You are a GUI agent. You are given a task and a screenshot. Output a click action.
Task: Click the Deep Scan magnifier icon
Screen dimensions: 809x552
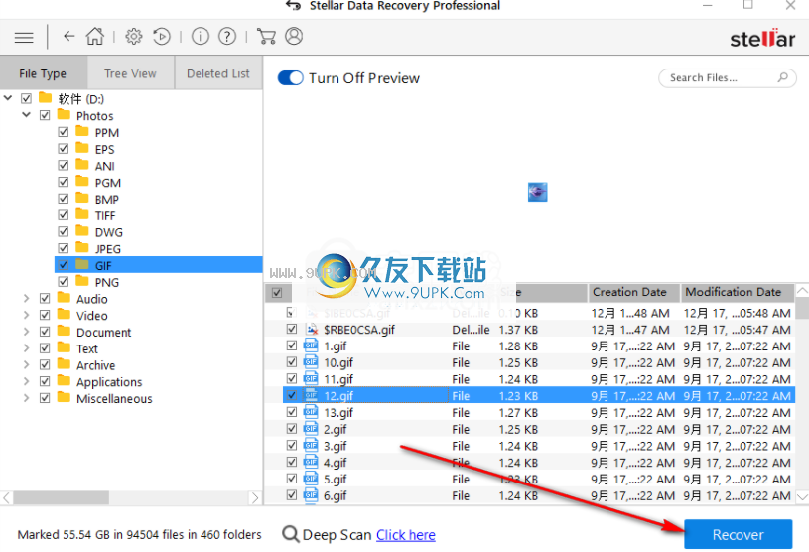coord(291,534)
